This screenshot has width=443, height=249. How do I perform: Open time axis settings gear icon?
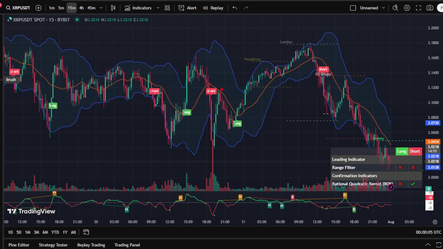coord(435,222)
